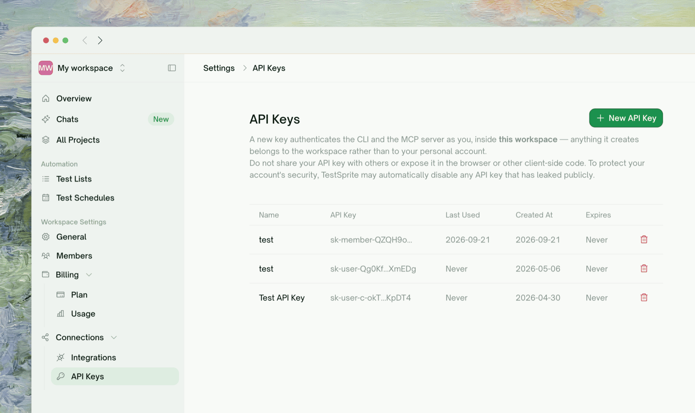This screenshot has height=413, width=695.
Task: Click the API Keys key icon
Action: (61, 376)
